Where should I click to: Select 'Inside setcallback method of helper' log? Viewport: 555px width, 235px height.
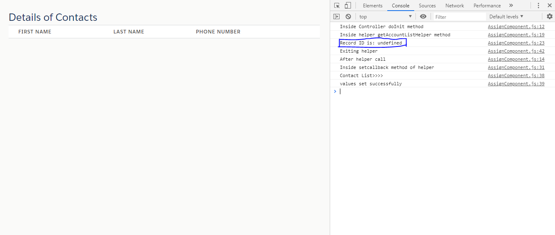387,67
